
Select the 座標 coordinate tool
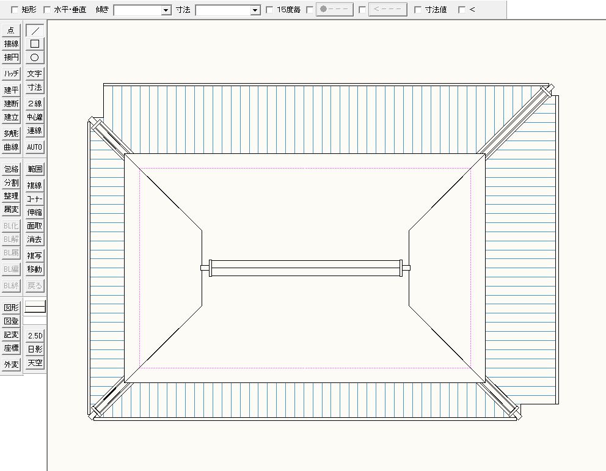coord(11,348)
